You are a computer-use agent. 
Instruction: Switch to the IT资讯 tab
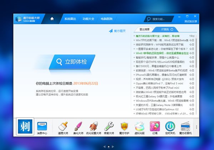tap(165, 29)
